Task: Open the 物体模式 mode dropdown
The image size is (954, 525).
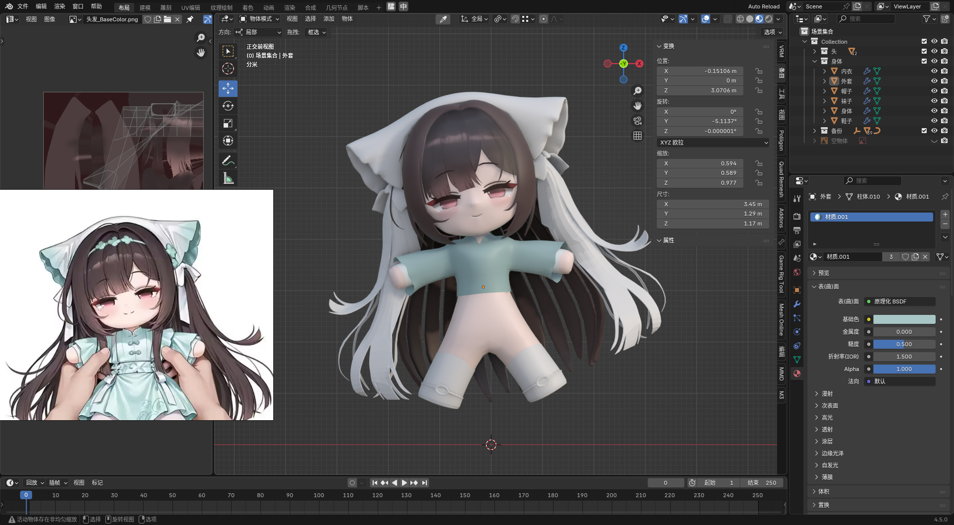Action: [259, 19]
